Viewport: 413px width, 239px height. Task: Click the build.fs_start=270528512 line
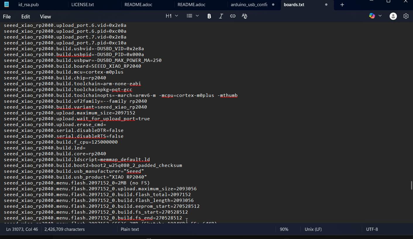tap(96, 212)
